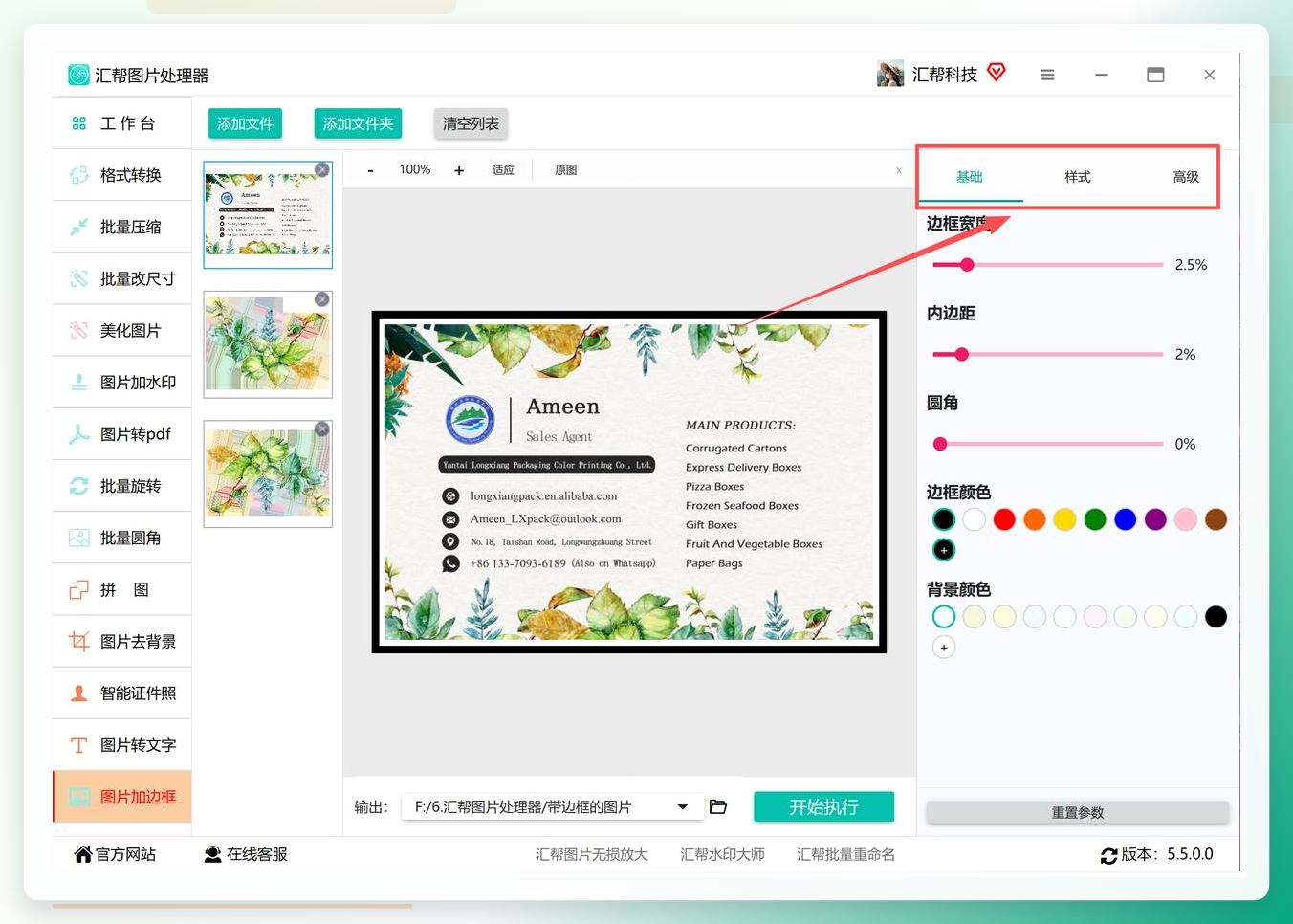Open the 工作台 workbench icon
Viewport: 1293px width, 924px height.
[78, 123]
